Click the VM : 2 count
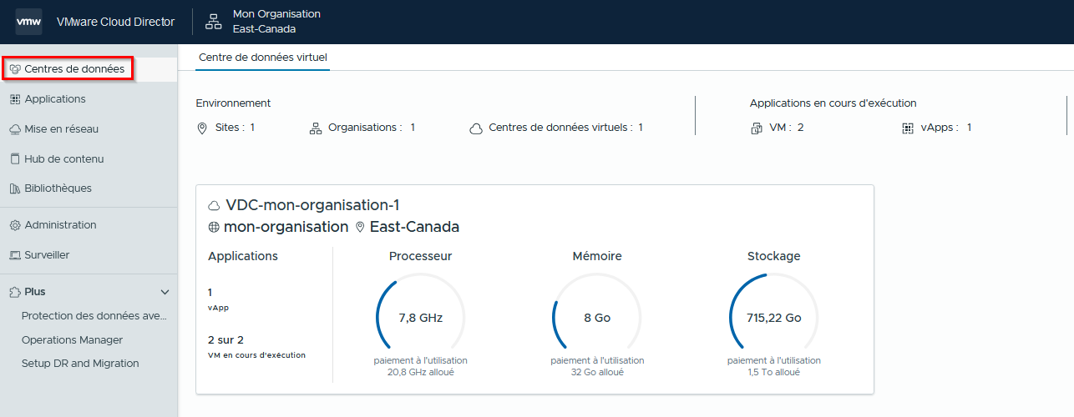The width and height of the screenshot is (1074, 417). [x=786, y=128]
